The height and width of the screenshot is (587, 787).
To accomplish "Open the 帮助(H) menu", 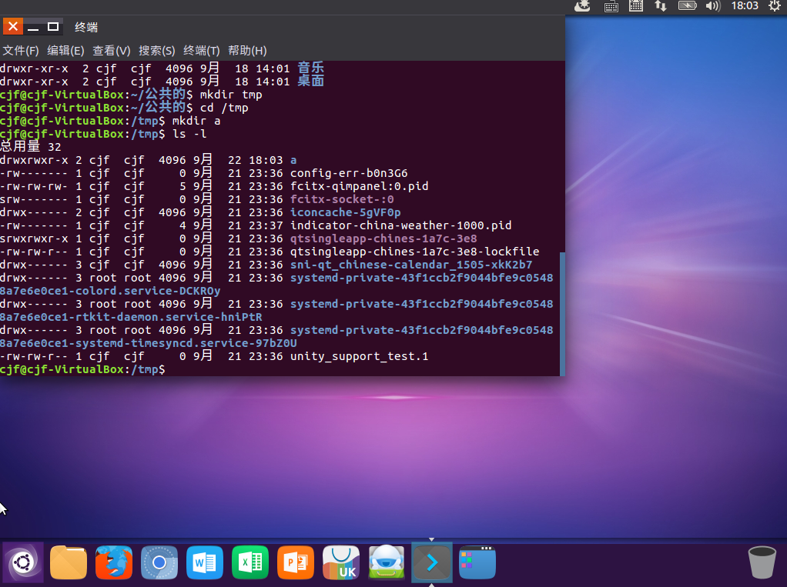I will [247, 51].
